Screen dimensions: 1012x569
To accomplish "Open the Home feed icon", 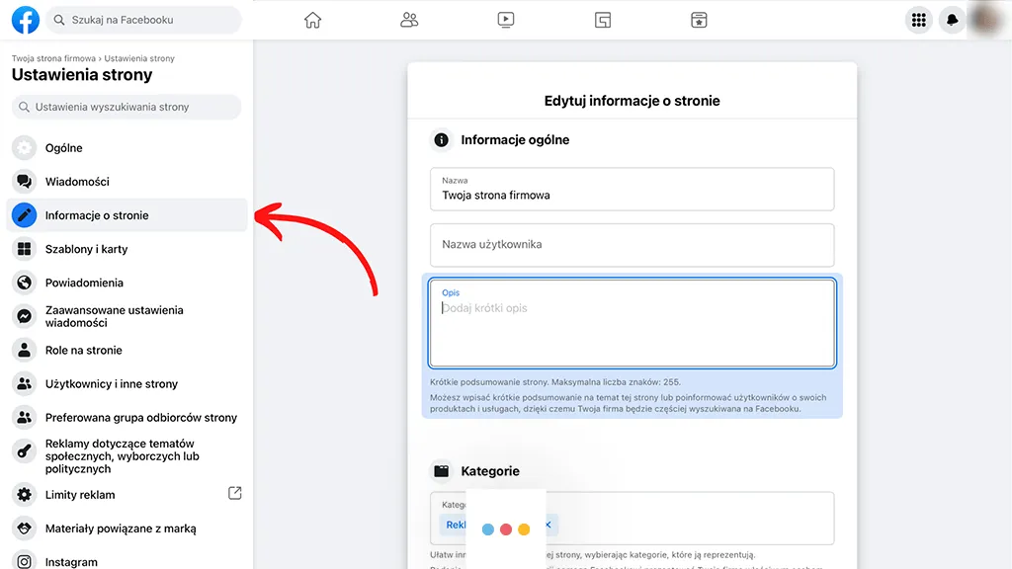I will pyautogui.click(x=312, y=19).
